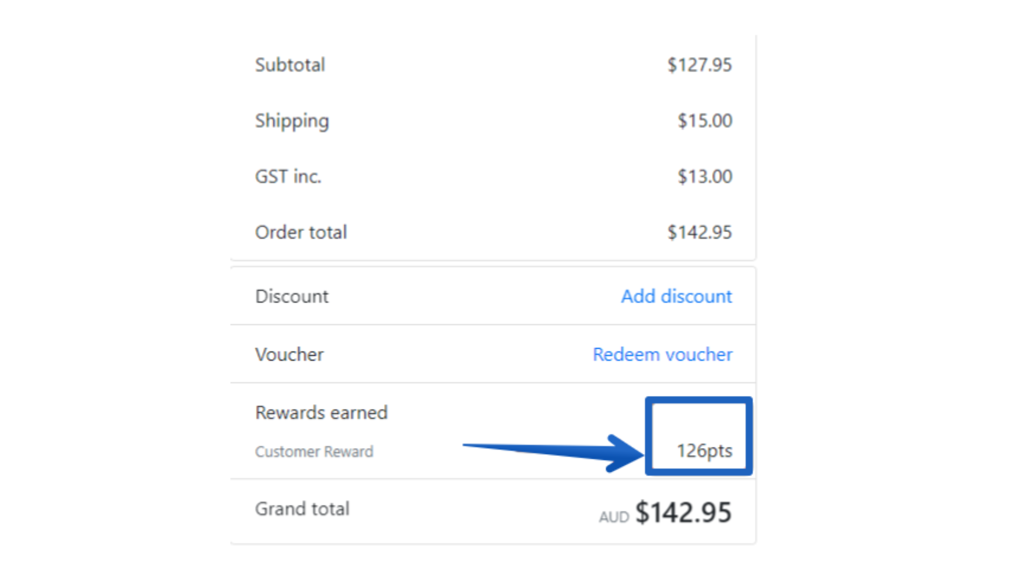The image size is (1033, 581).
Task: Select the $13.00 GST amount
Action: pos(705,176)
